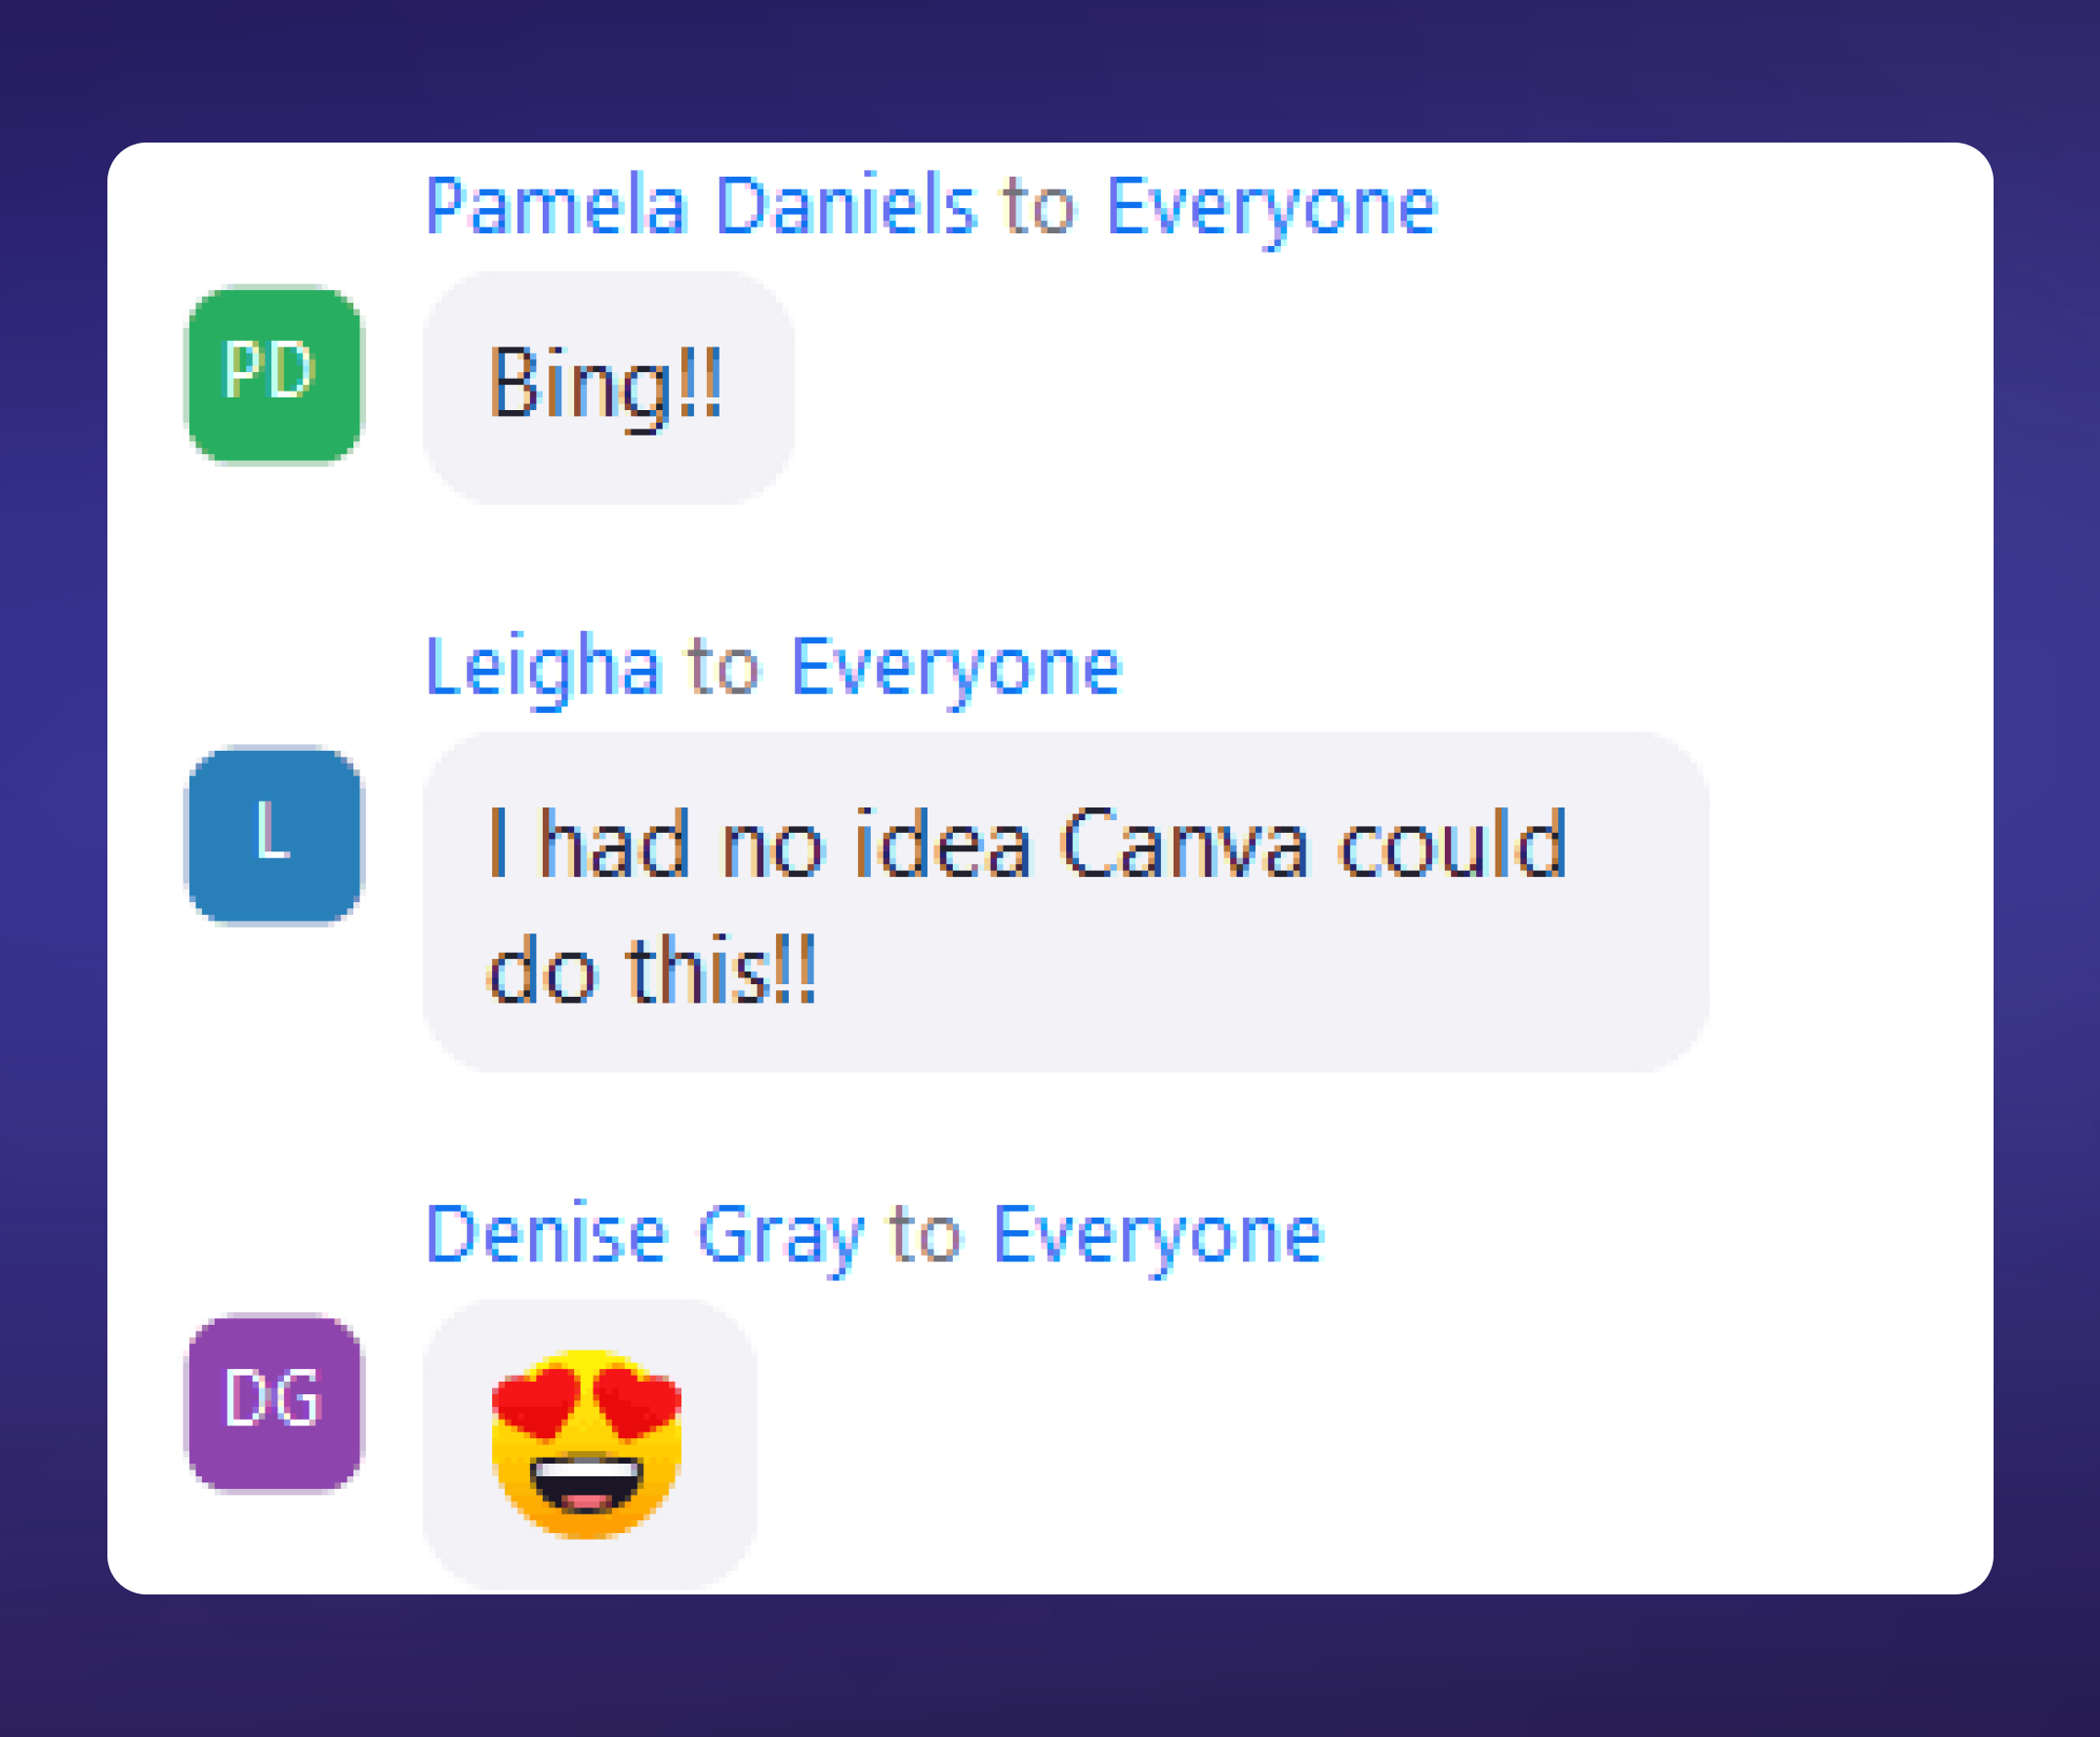Click the "to" word in Leigha's header

[722, 668]
